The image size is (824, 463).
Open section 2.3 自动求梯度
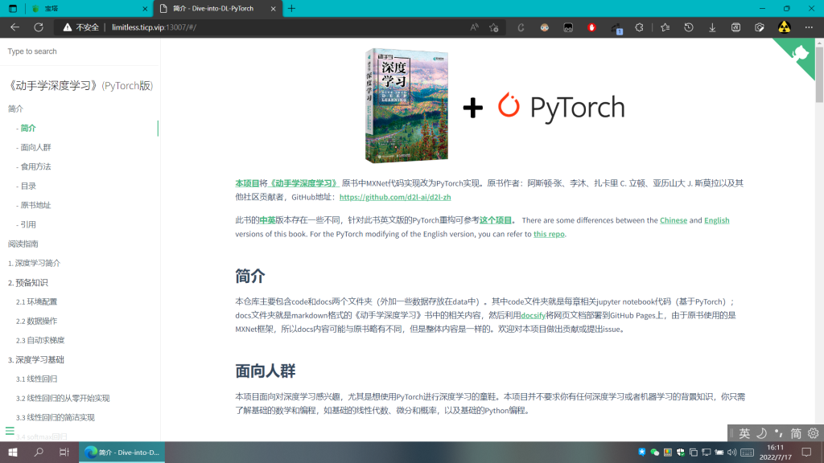pyautogui.click(x=40, y=340)
